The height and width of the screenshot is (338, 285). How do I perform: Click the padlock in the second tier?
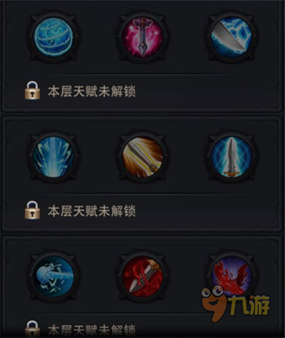(32, 210)
